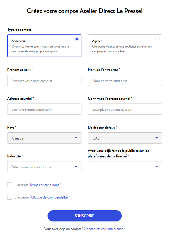The width and height of the screenshot is (169, 238).
Task: Select the Agence account type
Action: pyautogui.click(x=125, y=46)
